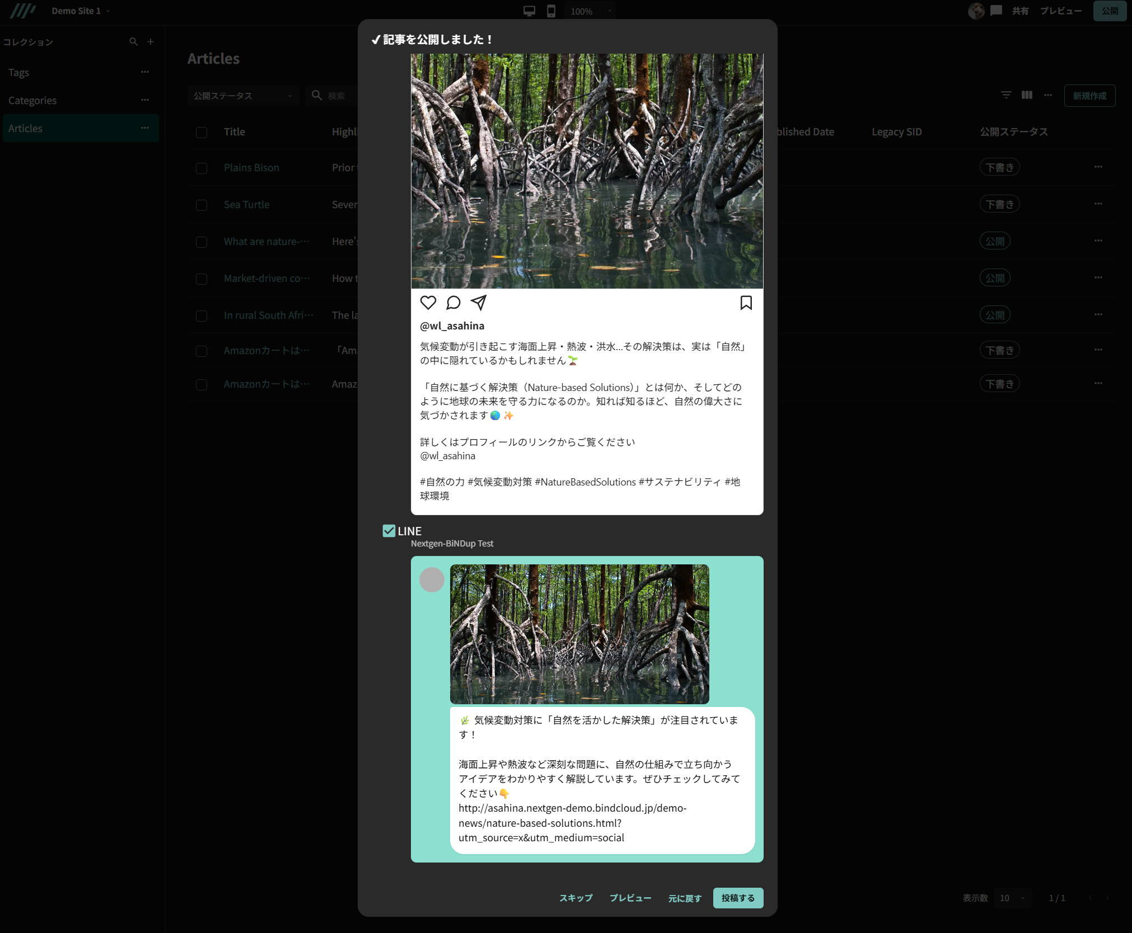Image resolution: width=1132 pixels, height=933 pixels.
Task: Click the heart like icon in Instagram preview
Action: pyautogui.click(x=428, y=303)
